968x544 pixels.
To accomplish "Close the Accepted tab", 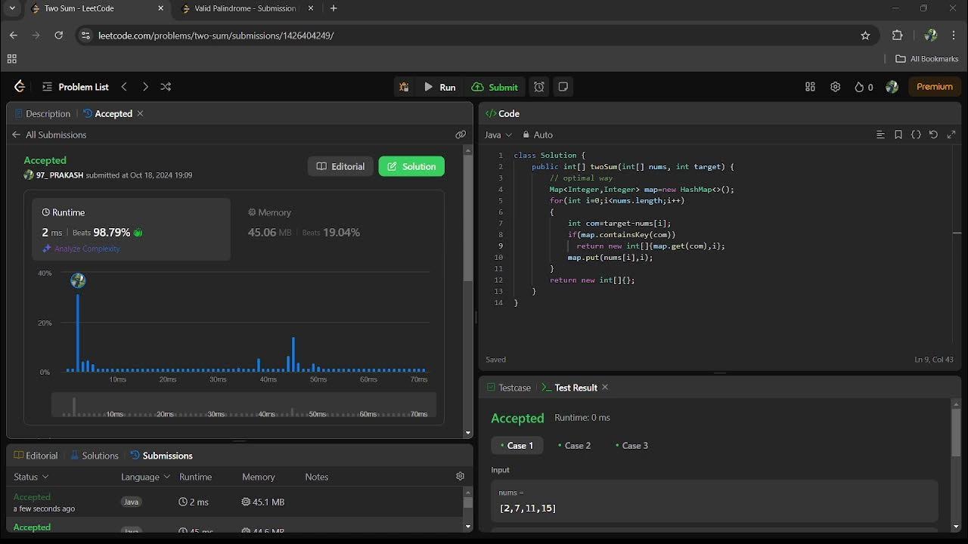I will tap(140, 113).
